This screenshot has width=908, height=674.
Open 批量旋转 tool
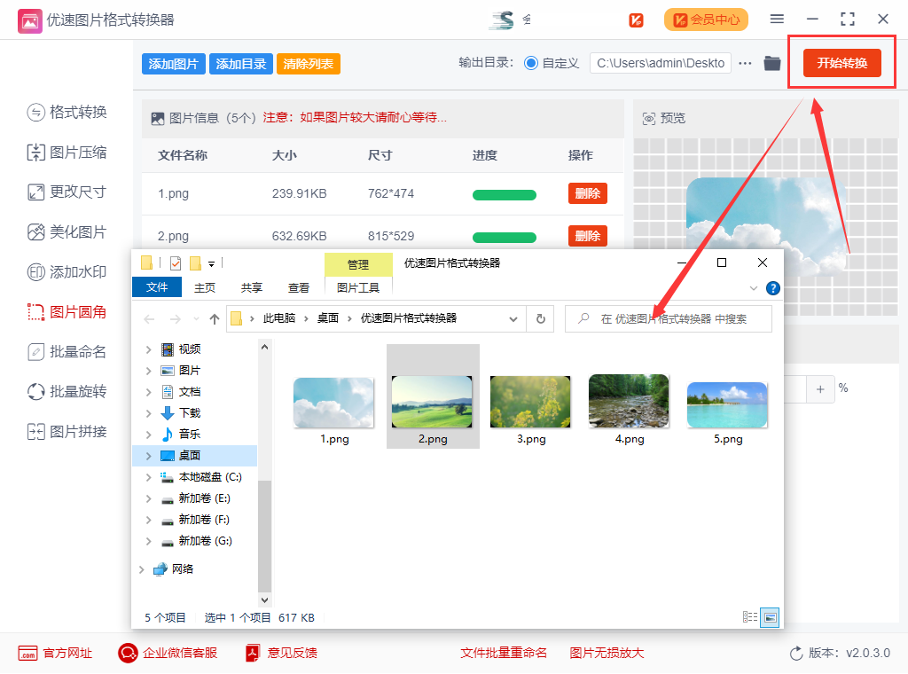tap(67, 391)
